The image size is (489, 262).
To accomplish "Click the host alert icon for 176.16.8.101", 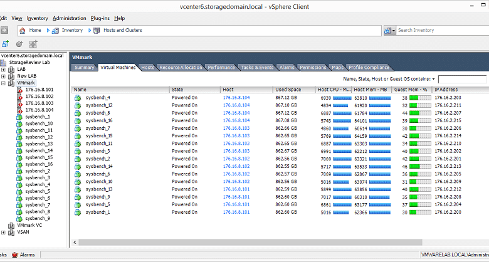I will (20, 90).
